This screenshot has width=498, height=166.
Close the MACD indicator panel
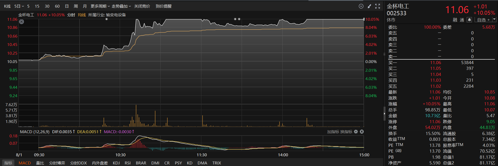click(362, 132)
